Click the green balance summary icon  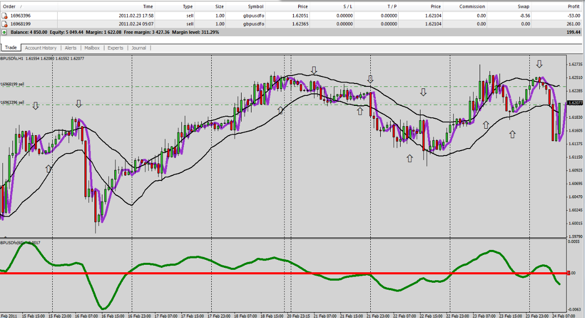pyautogui.click(x=4, y=32)
